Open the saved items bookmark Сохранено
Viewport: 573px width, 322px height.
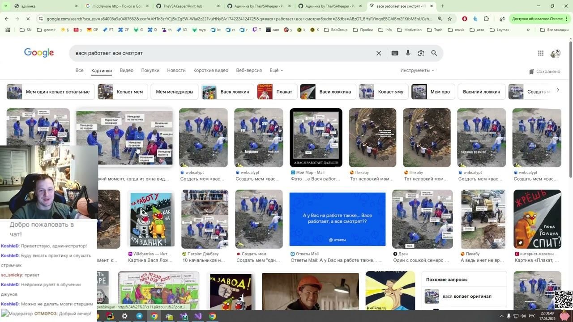pyautogui.click(x=544, y=72)
